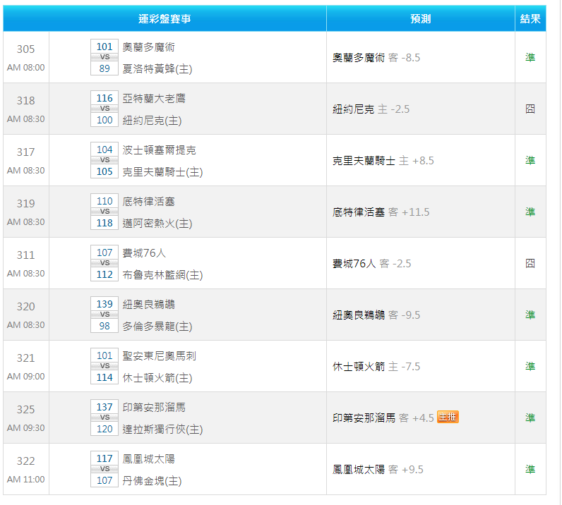Image resolution: width=562 pixels, height=505 pixels.
Task: Select team name 費城76人 in matchup column
Action: pos(144,253)
